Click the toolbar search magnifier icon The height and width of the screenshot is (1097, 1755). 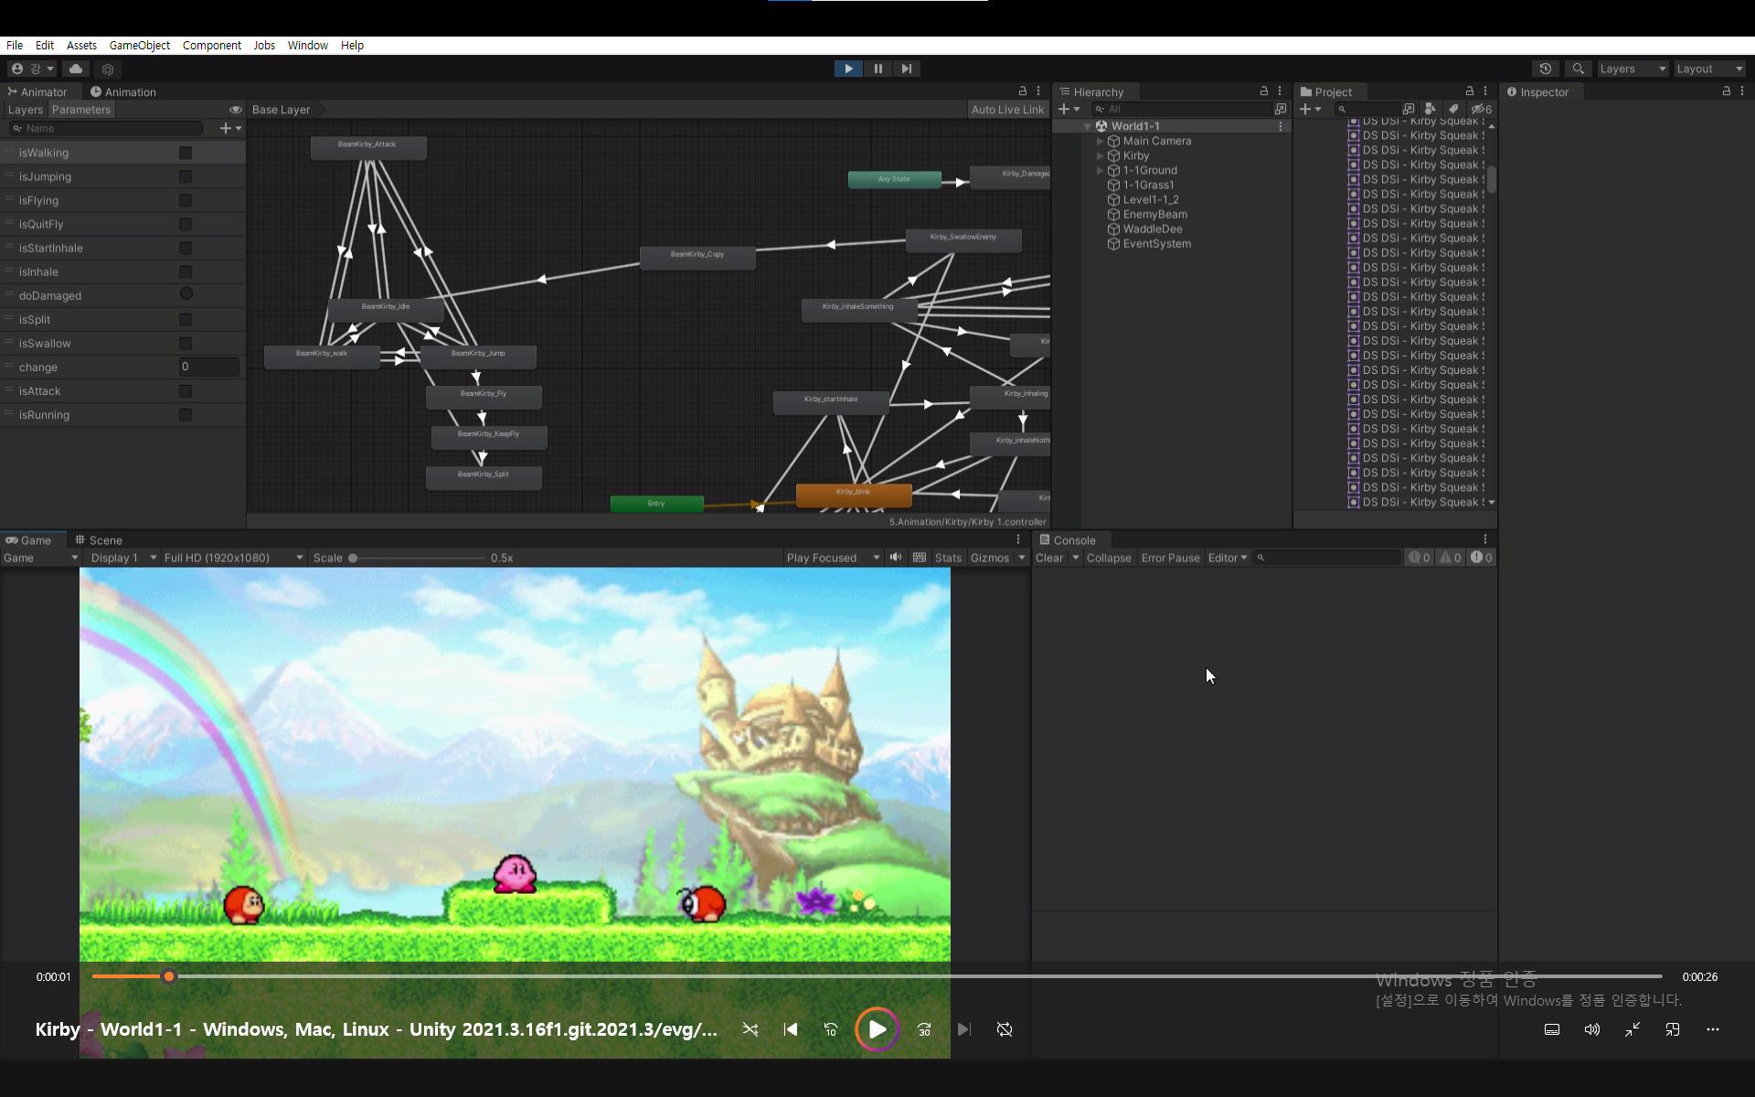point(1578,69)
